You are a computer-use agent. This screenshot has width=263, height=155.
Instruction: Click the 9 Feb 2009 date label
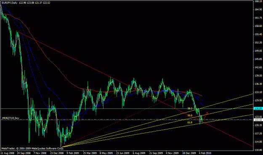click(x=73, y=153)
